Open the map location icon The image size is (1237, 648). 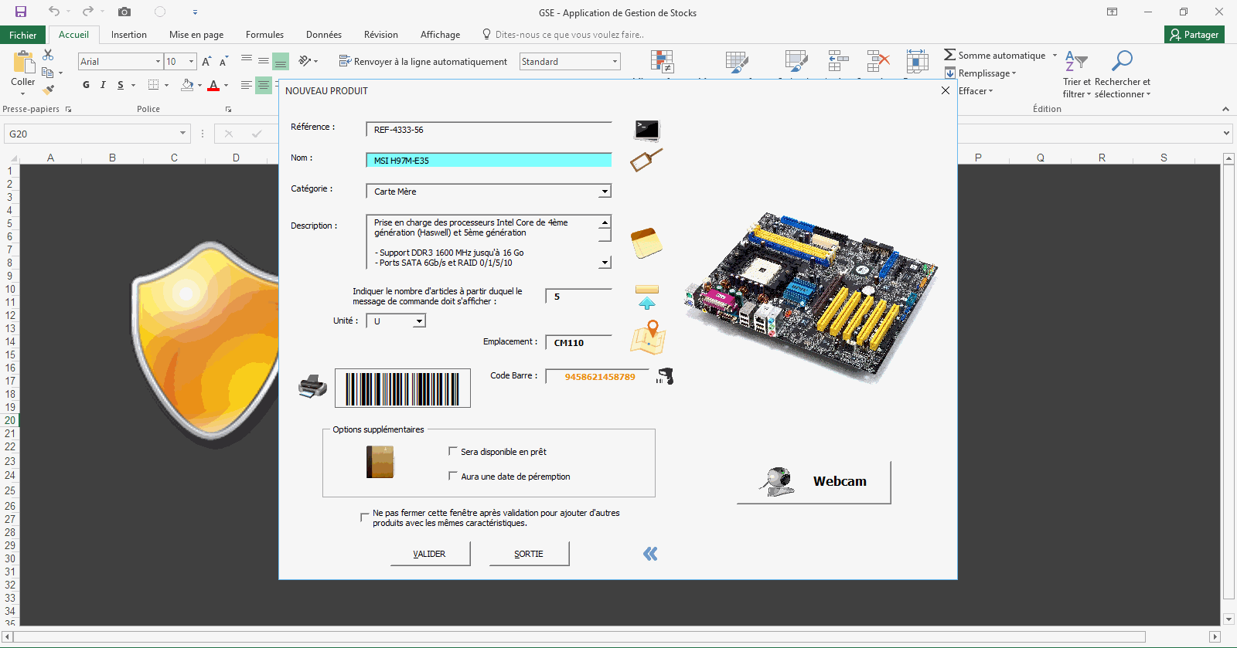click(x=648, y=338)
